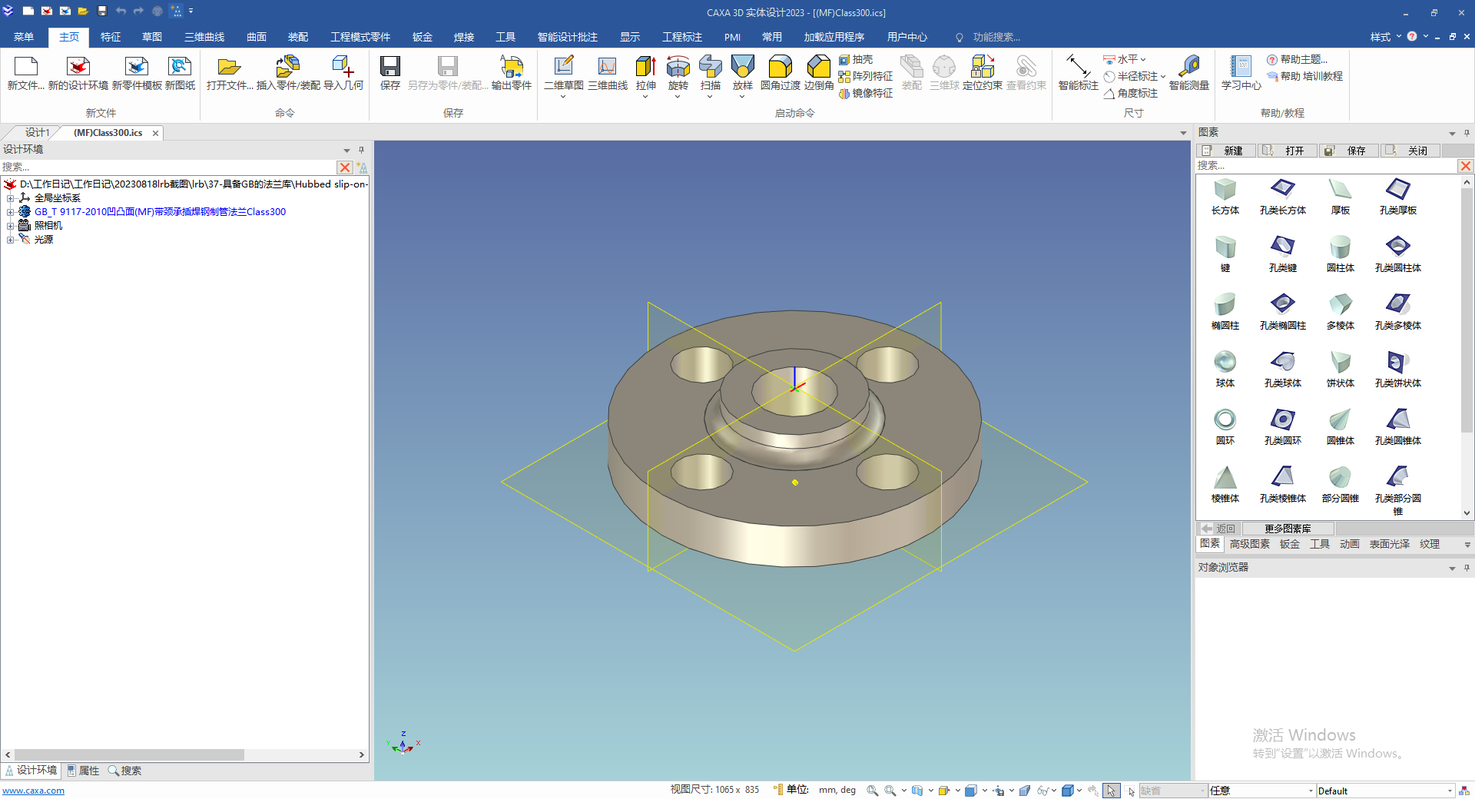Viewport: 1475px width, 799px height.
Task: Click the design tree horizontal scrollbar
Action: tap(129, 755)
